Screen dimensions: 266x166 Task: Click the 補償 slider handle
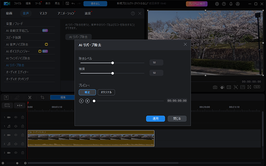[x=112, y=73]
